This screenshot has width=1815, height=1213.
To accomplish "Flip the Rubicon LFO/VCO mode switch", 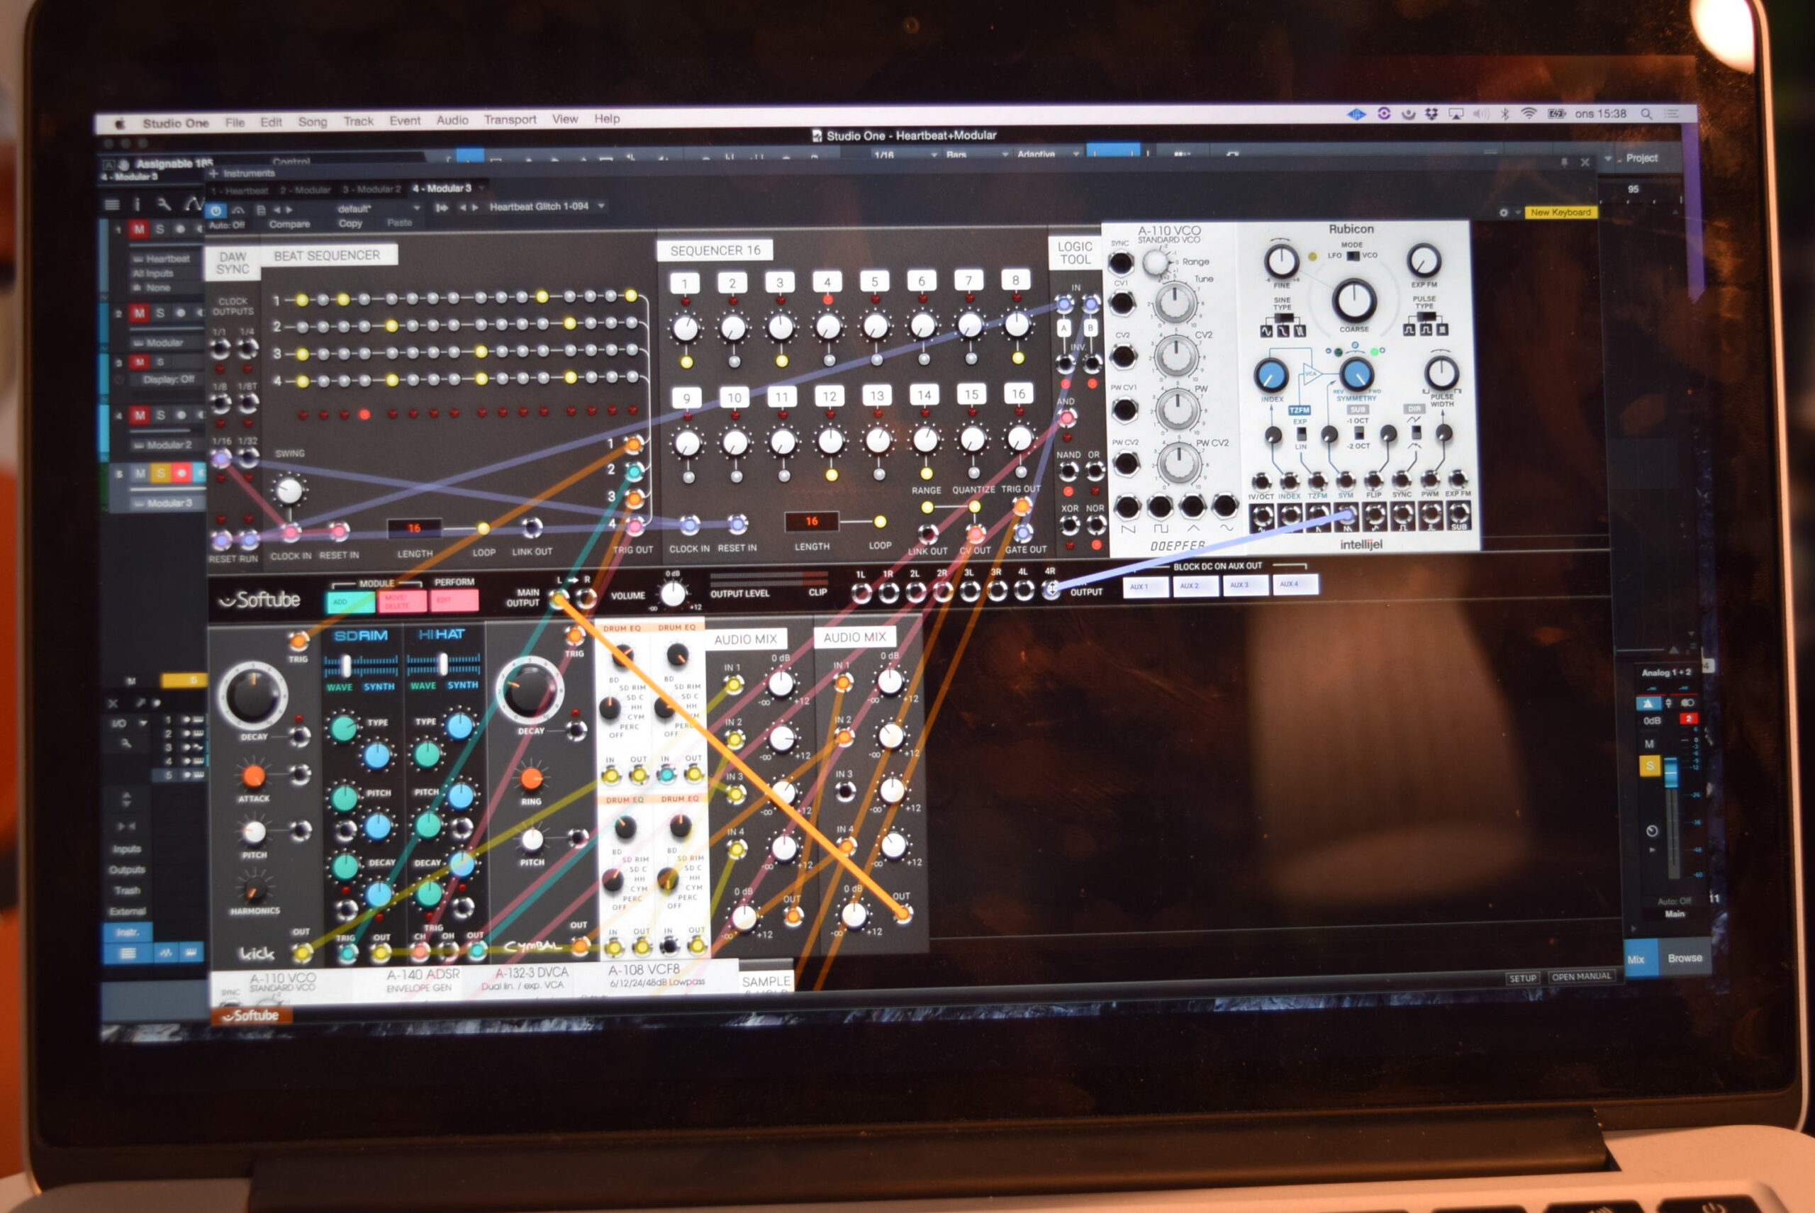I will pyautogui.click(x=1352, y=255).
